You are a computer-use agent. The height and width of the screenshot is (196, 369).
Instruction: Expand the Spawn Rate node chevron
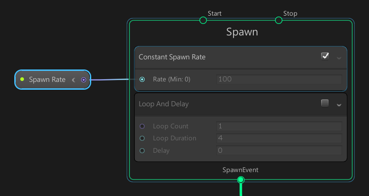tap(73, 80)
